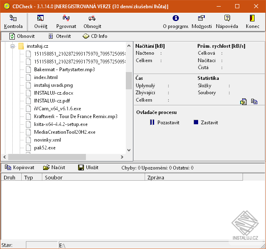266x249 pixels.
Task: Maximize the CDCheck window
Action: pos(237,7)
